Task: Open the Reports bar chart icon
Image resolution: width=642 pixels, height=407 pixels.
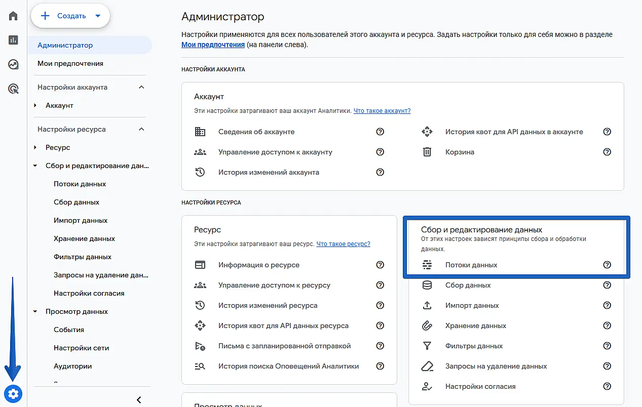Action: coord(14,40)
